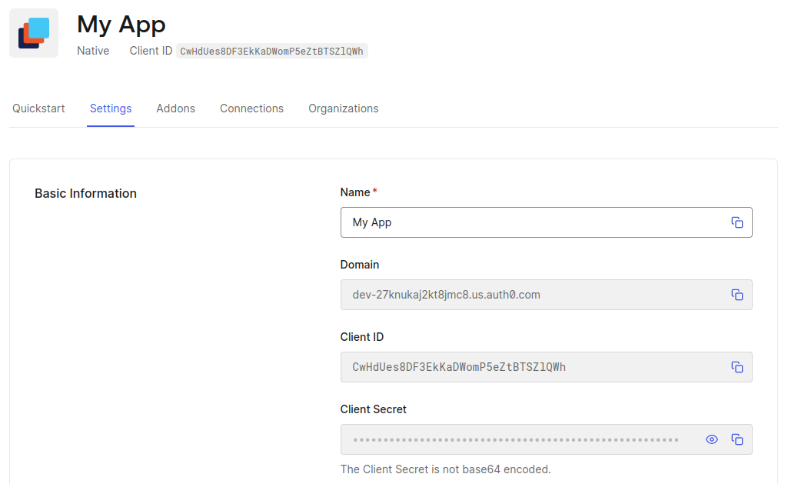Copy the Client ID field value

[736, 367]
